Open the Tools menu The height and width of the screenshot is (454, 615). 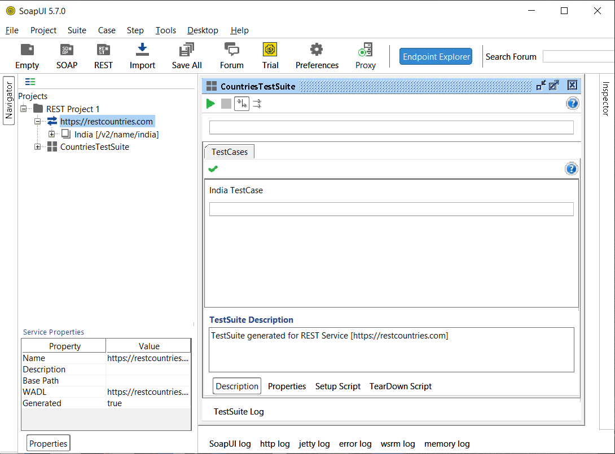coord(165,30)
